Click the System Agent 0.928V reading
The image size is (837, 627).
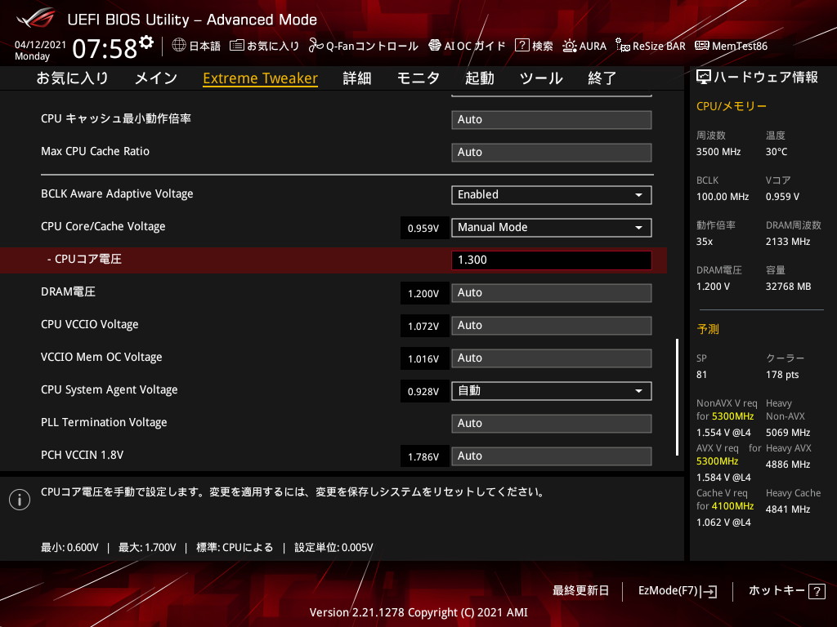coord(423,391)
